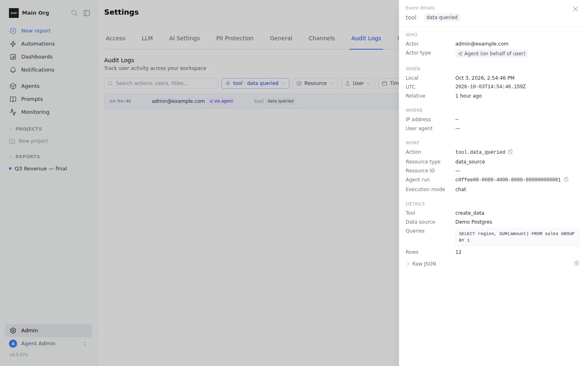Open Q3 Revenue — final report
586x366 pixels.
[x=41, y=169]
